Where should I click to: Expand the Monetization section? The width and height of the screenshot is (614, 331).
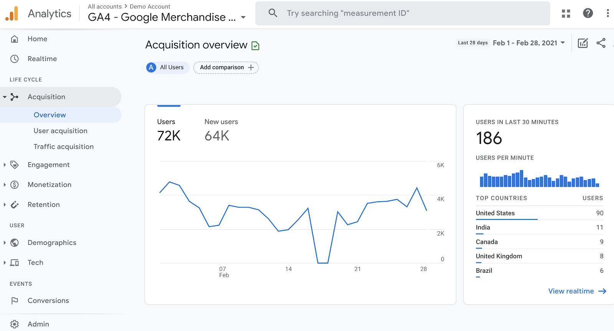[5, 185]
